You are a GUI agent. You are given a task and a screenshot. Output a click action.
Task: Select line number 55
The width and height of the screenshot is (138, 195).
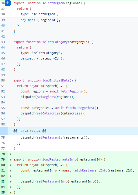click(x=3, y=108)
